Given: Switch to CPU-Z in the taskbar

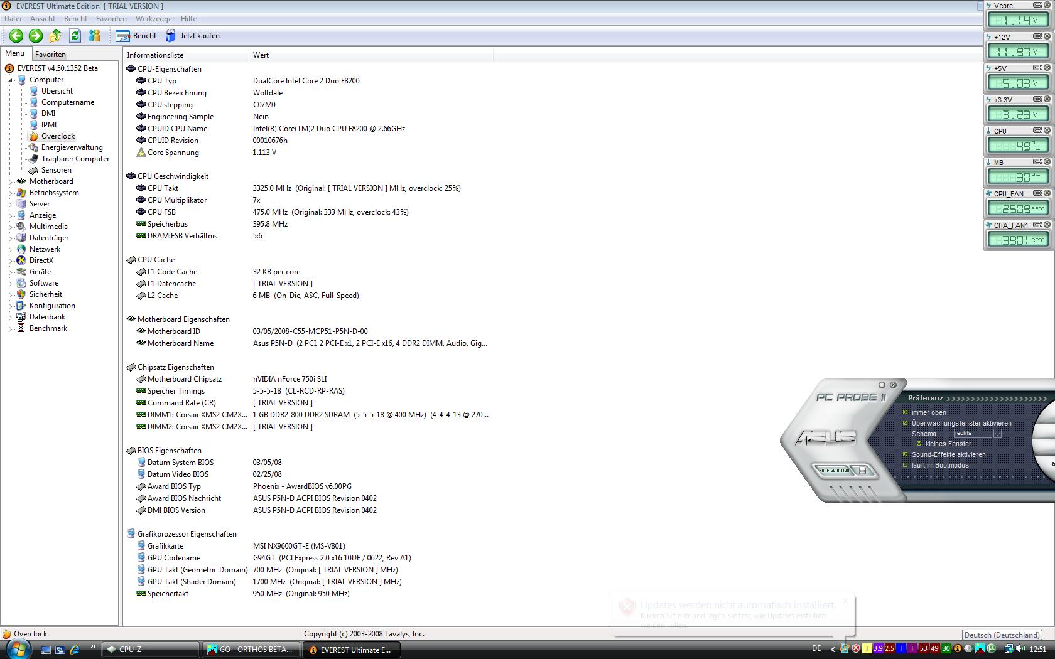Looking at the screenshot, I should tap(151, 650).
